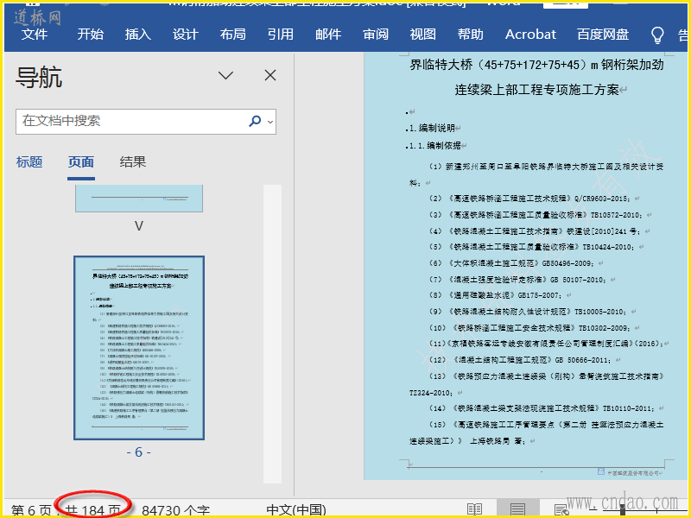Viewport: 691px width, 518px height.
Task: Select the page 6 thumbnail
Action: point(139,348)
